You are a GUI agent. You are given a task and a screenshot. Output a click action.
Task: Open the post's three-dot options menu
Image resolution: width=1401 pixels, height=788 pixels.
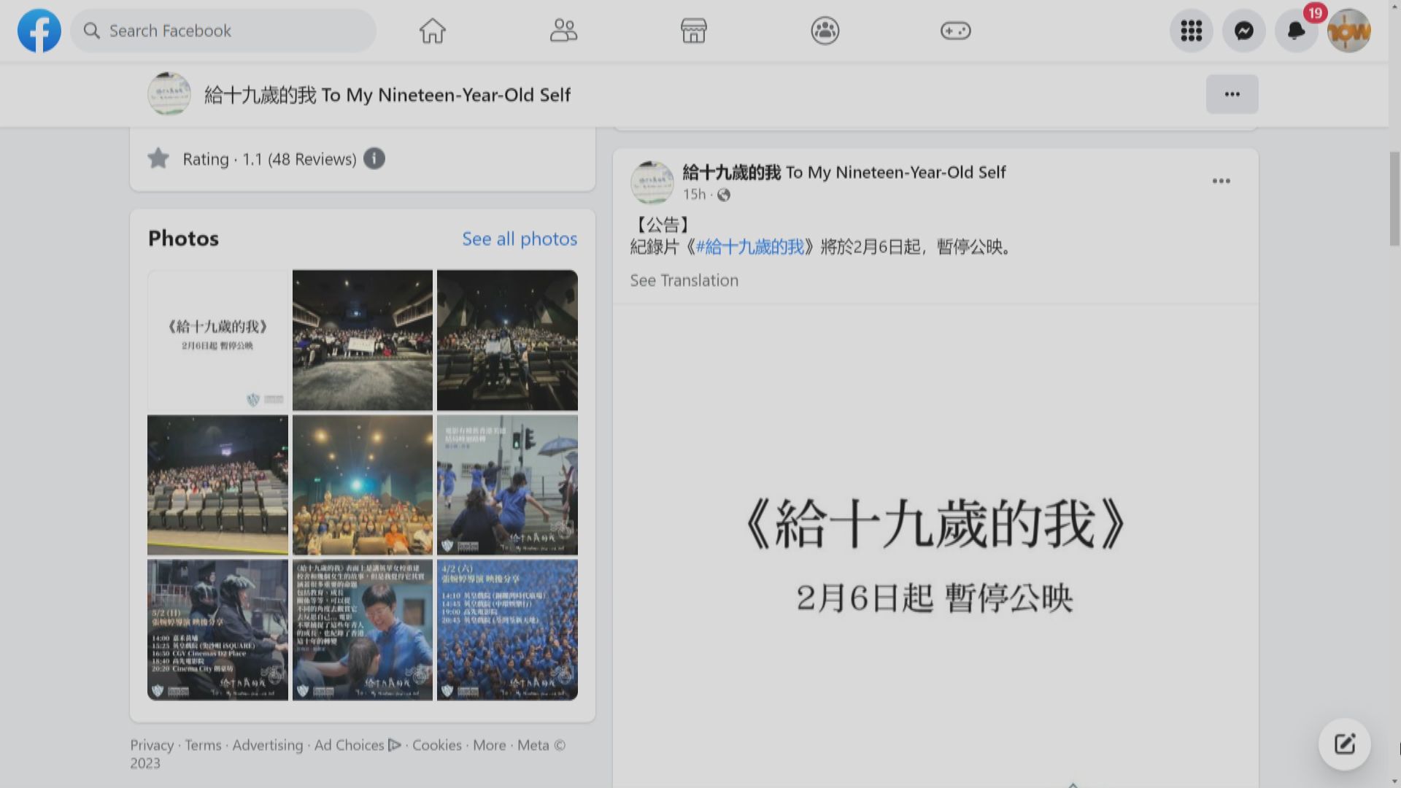1221,180
